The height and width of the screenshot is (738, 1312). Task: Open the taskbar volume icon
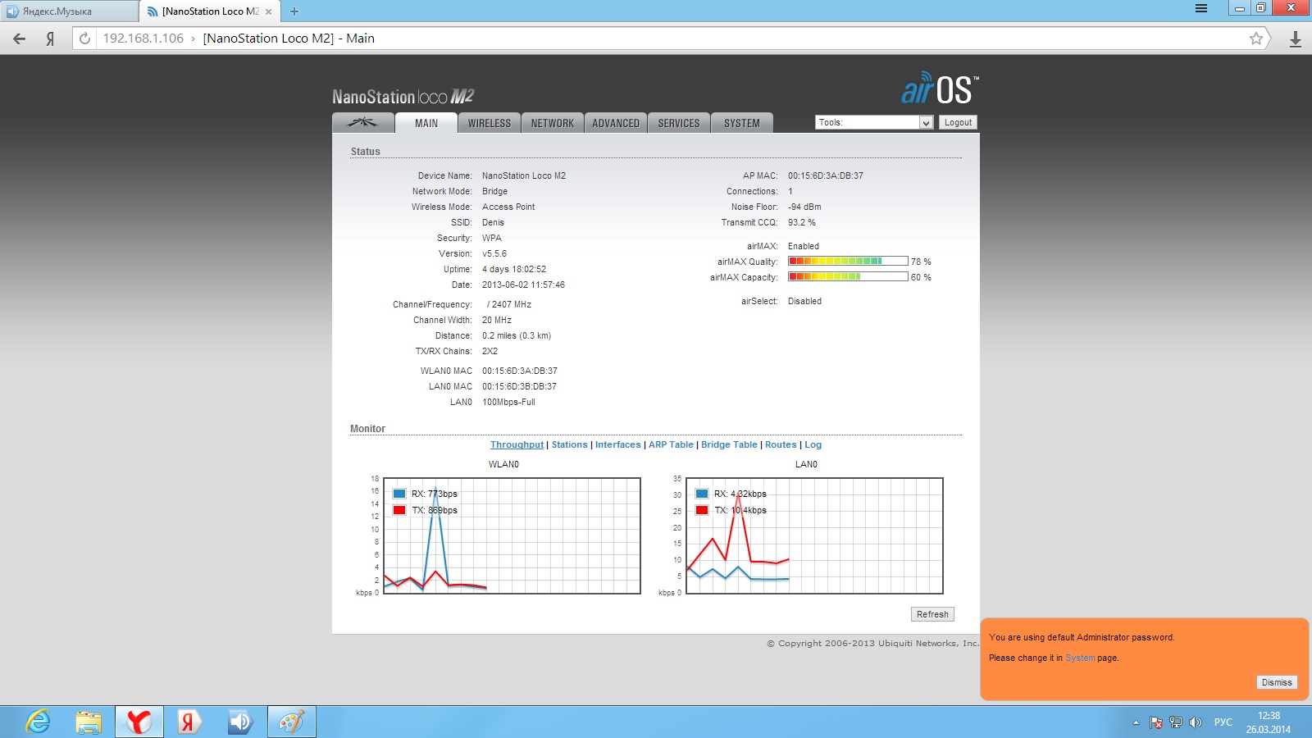[x=1196, y=722]
